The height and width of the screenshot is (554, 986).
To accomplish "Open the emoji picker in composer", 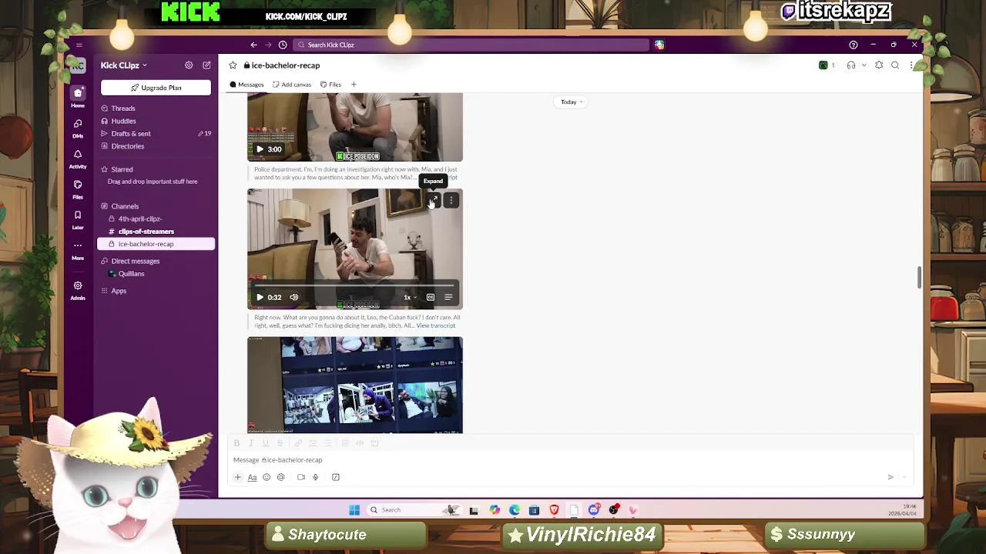I will 267,477.
